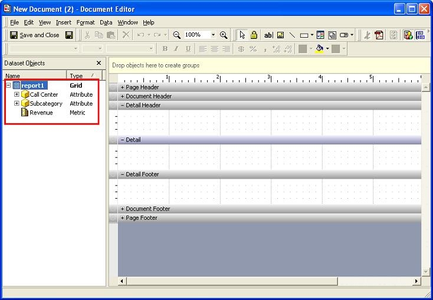Activate the select pointer tool
The image size is (433, 300).
point(242,35)
